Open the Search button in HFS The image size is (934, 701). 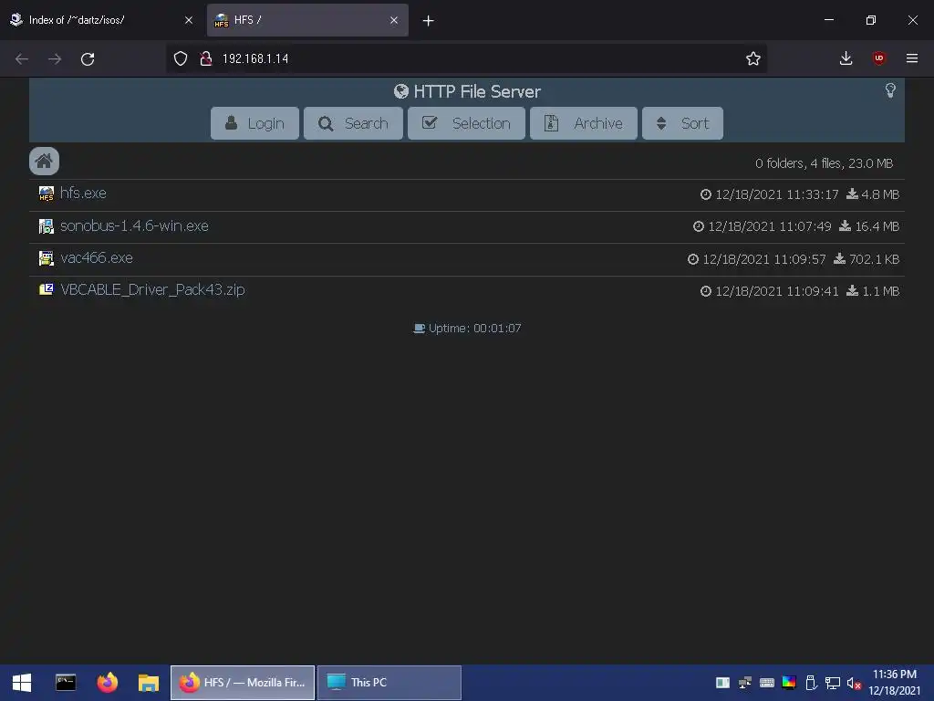pos(353,123)
